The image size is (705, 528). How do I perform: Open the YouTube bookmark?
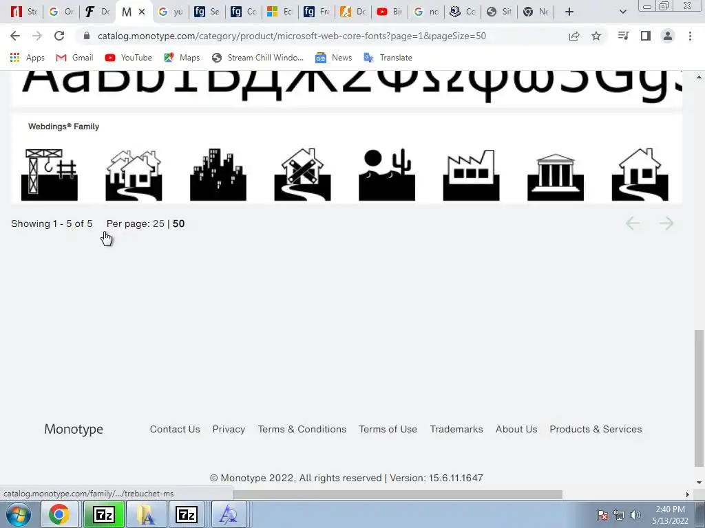(x=128, y=58)
